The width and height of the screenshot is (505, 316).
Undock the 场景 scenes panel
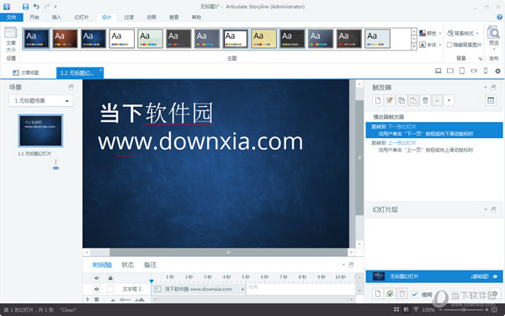coord(71,87)
